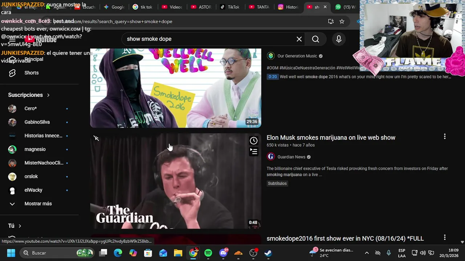The width and height of the screenshot is (465, 261).
Task: Open the Windows Start menu
Action: point(11,253)
